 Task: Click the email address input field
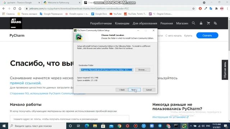69,119
